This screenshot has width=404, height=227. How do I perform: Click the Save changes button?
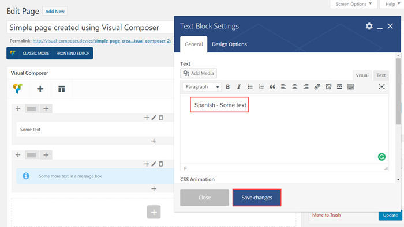(257, 198)
